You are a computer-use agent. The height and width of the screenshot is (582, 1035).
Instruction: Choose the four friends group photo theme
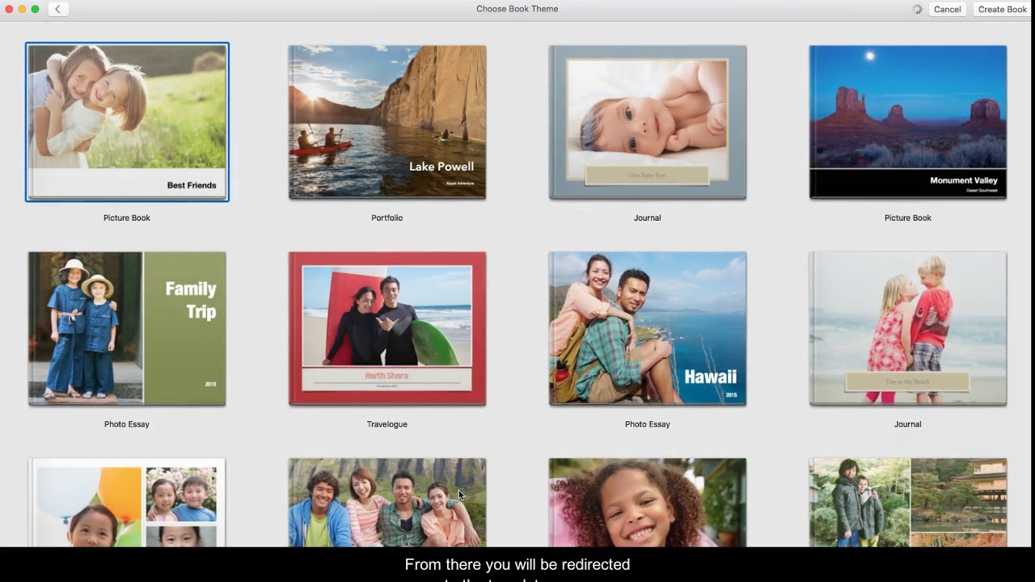coord(387,503)
